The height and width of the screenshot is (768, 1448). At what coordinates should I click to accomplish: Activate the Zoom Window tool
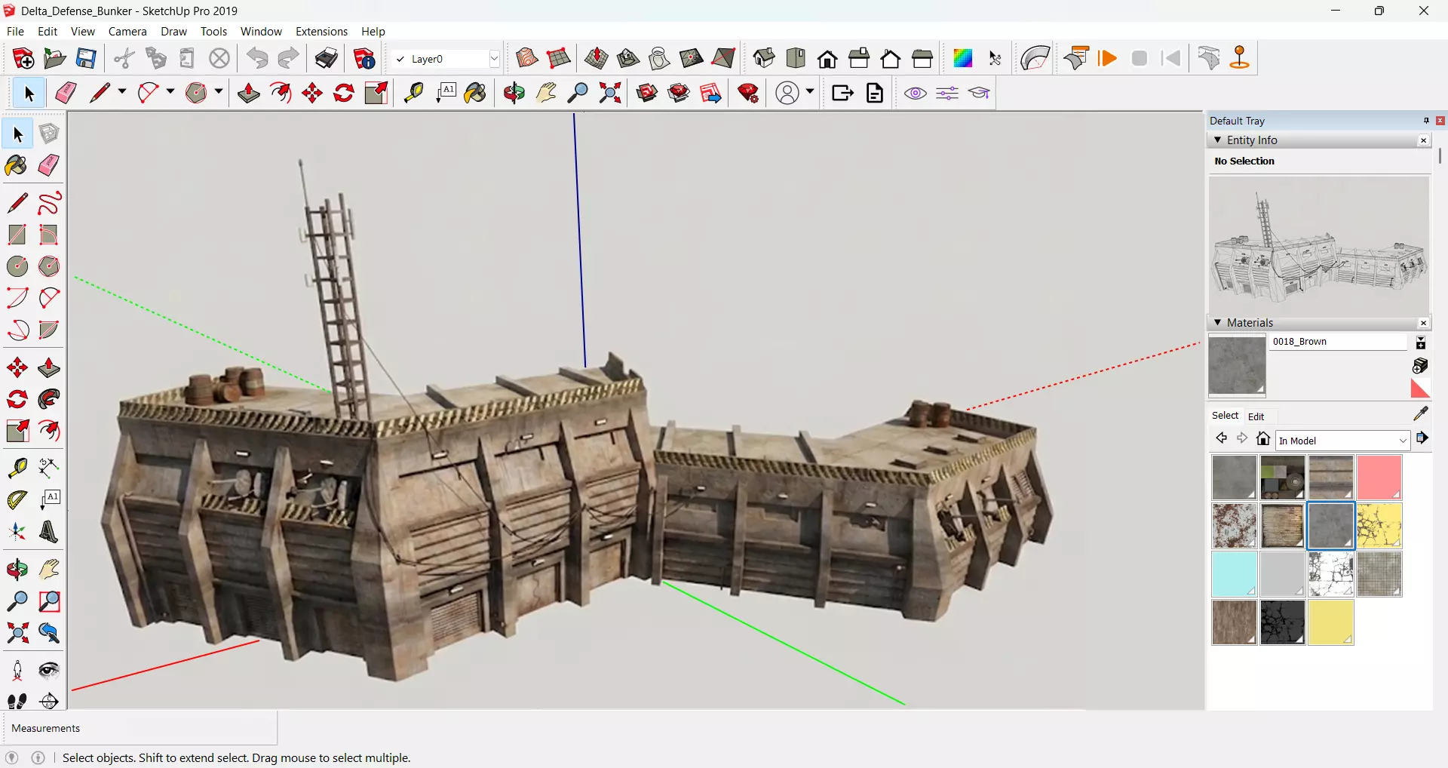(49, 601)
